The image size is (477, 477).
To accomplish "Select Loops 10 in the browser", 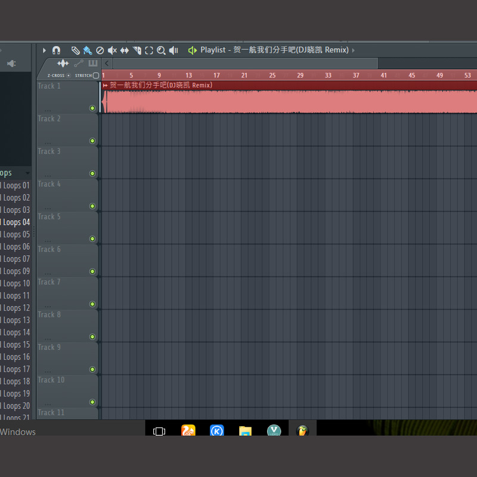I will pos(16,284).
